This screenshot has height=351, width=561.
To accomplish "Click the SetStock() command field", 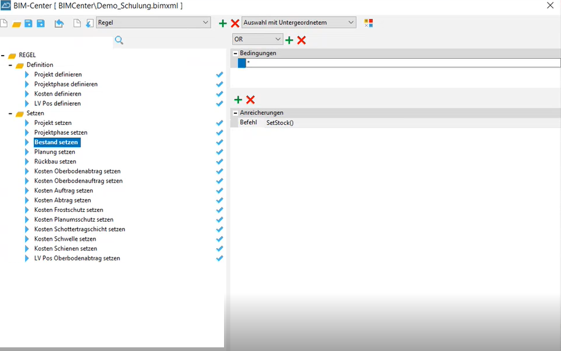I will point(280,123).
